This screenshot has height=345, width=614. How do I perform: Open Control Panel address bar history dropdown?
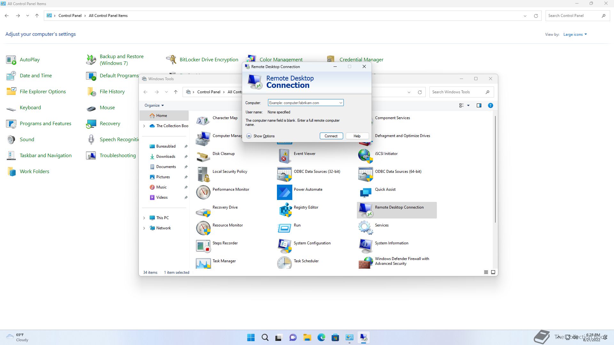tap(525, 16)
